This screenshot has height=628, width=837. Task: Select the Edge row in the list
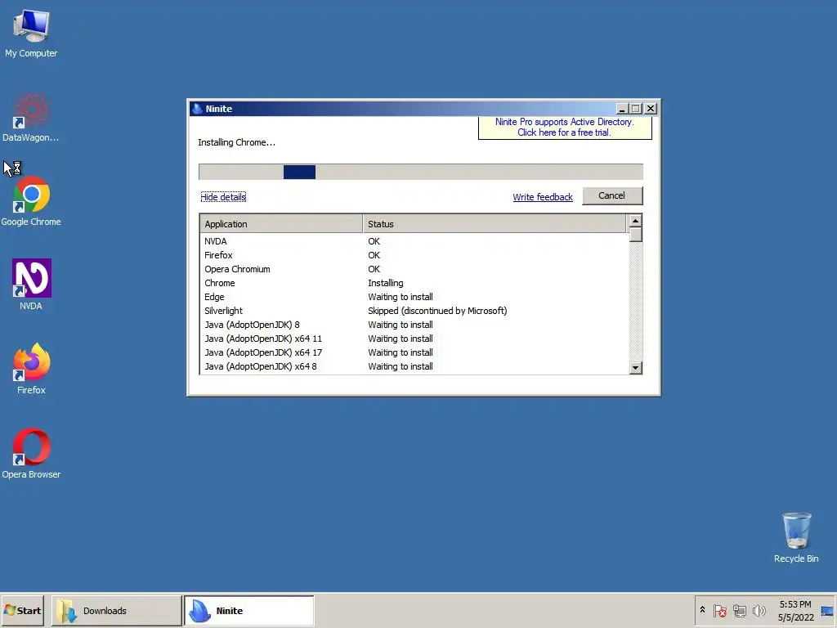414,297
